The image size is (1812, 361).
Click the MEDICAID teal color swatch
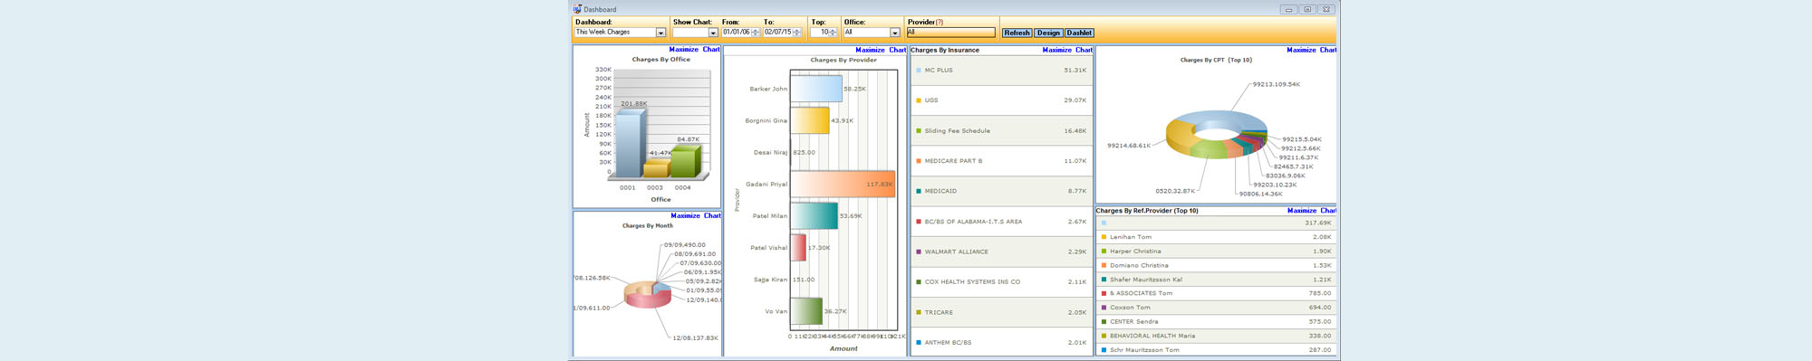click(x=919, y=191)
